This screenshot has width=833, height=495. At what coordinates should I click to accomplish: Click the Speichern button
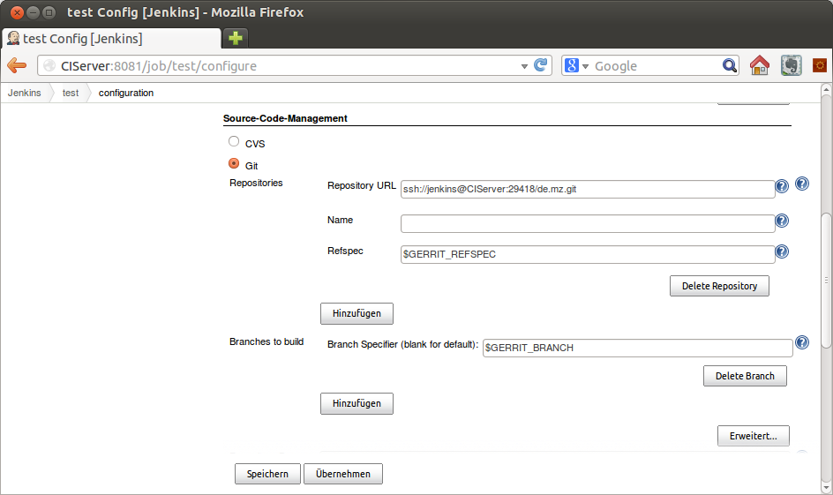(267, 474)
